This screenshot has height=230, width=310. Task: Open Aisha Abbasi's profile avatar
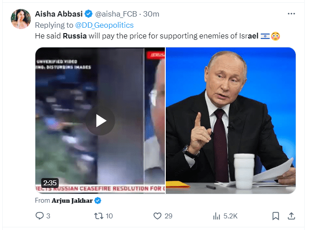pyautogui.click(x=21, y=19)
